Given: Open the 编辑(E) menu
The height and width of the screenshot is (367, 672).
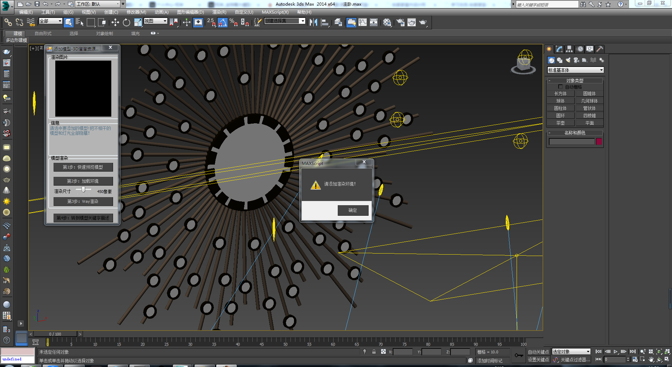Looking at the screenshot, I should [26, 12].
